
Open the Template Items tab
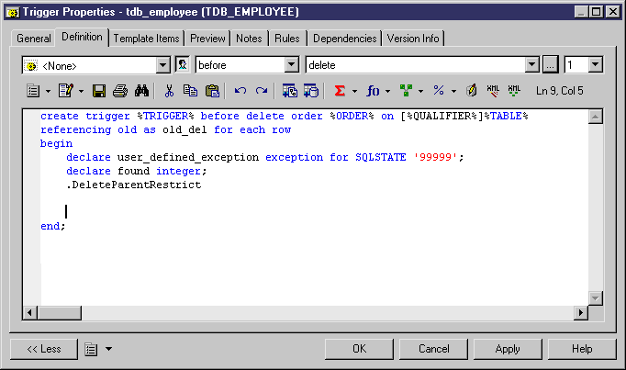[x=147, y=39]
